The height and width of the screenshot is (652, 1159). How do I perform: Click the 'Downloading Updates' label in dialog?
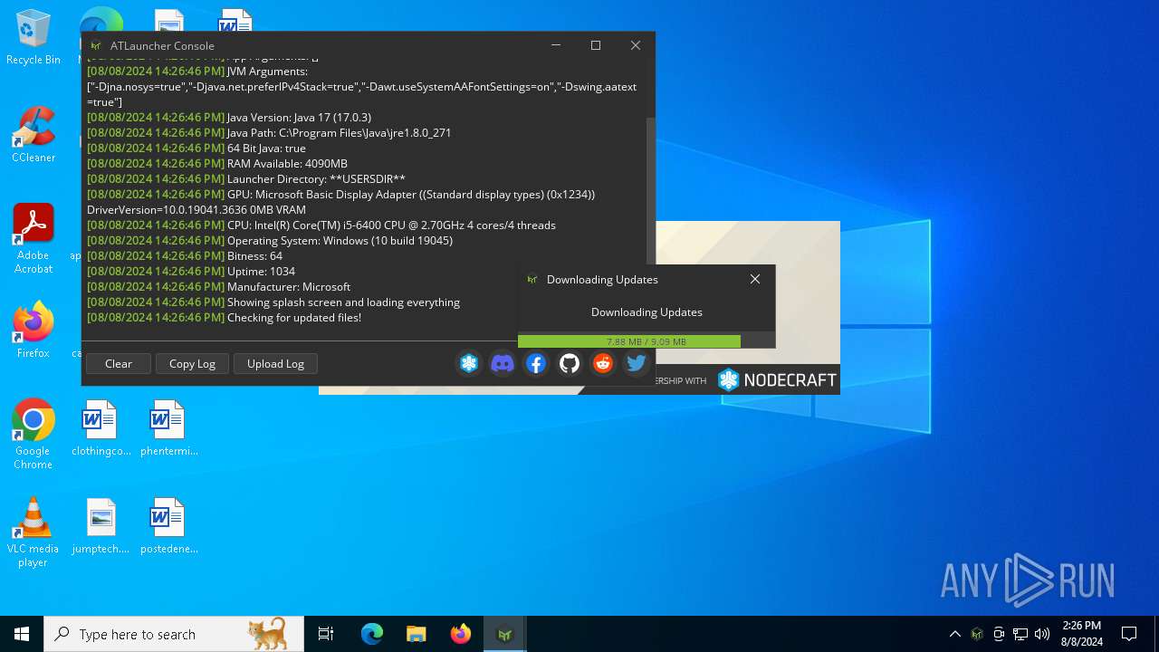(647, 312)
